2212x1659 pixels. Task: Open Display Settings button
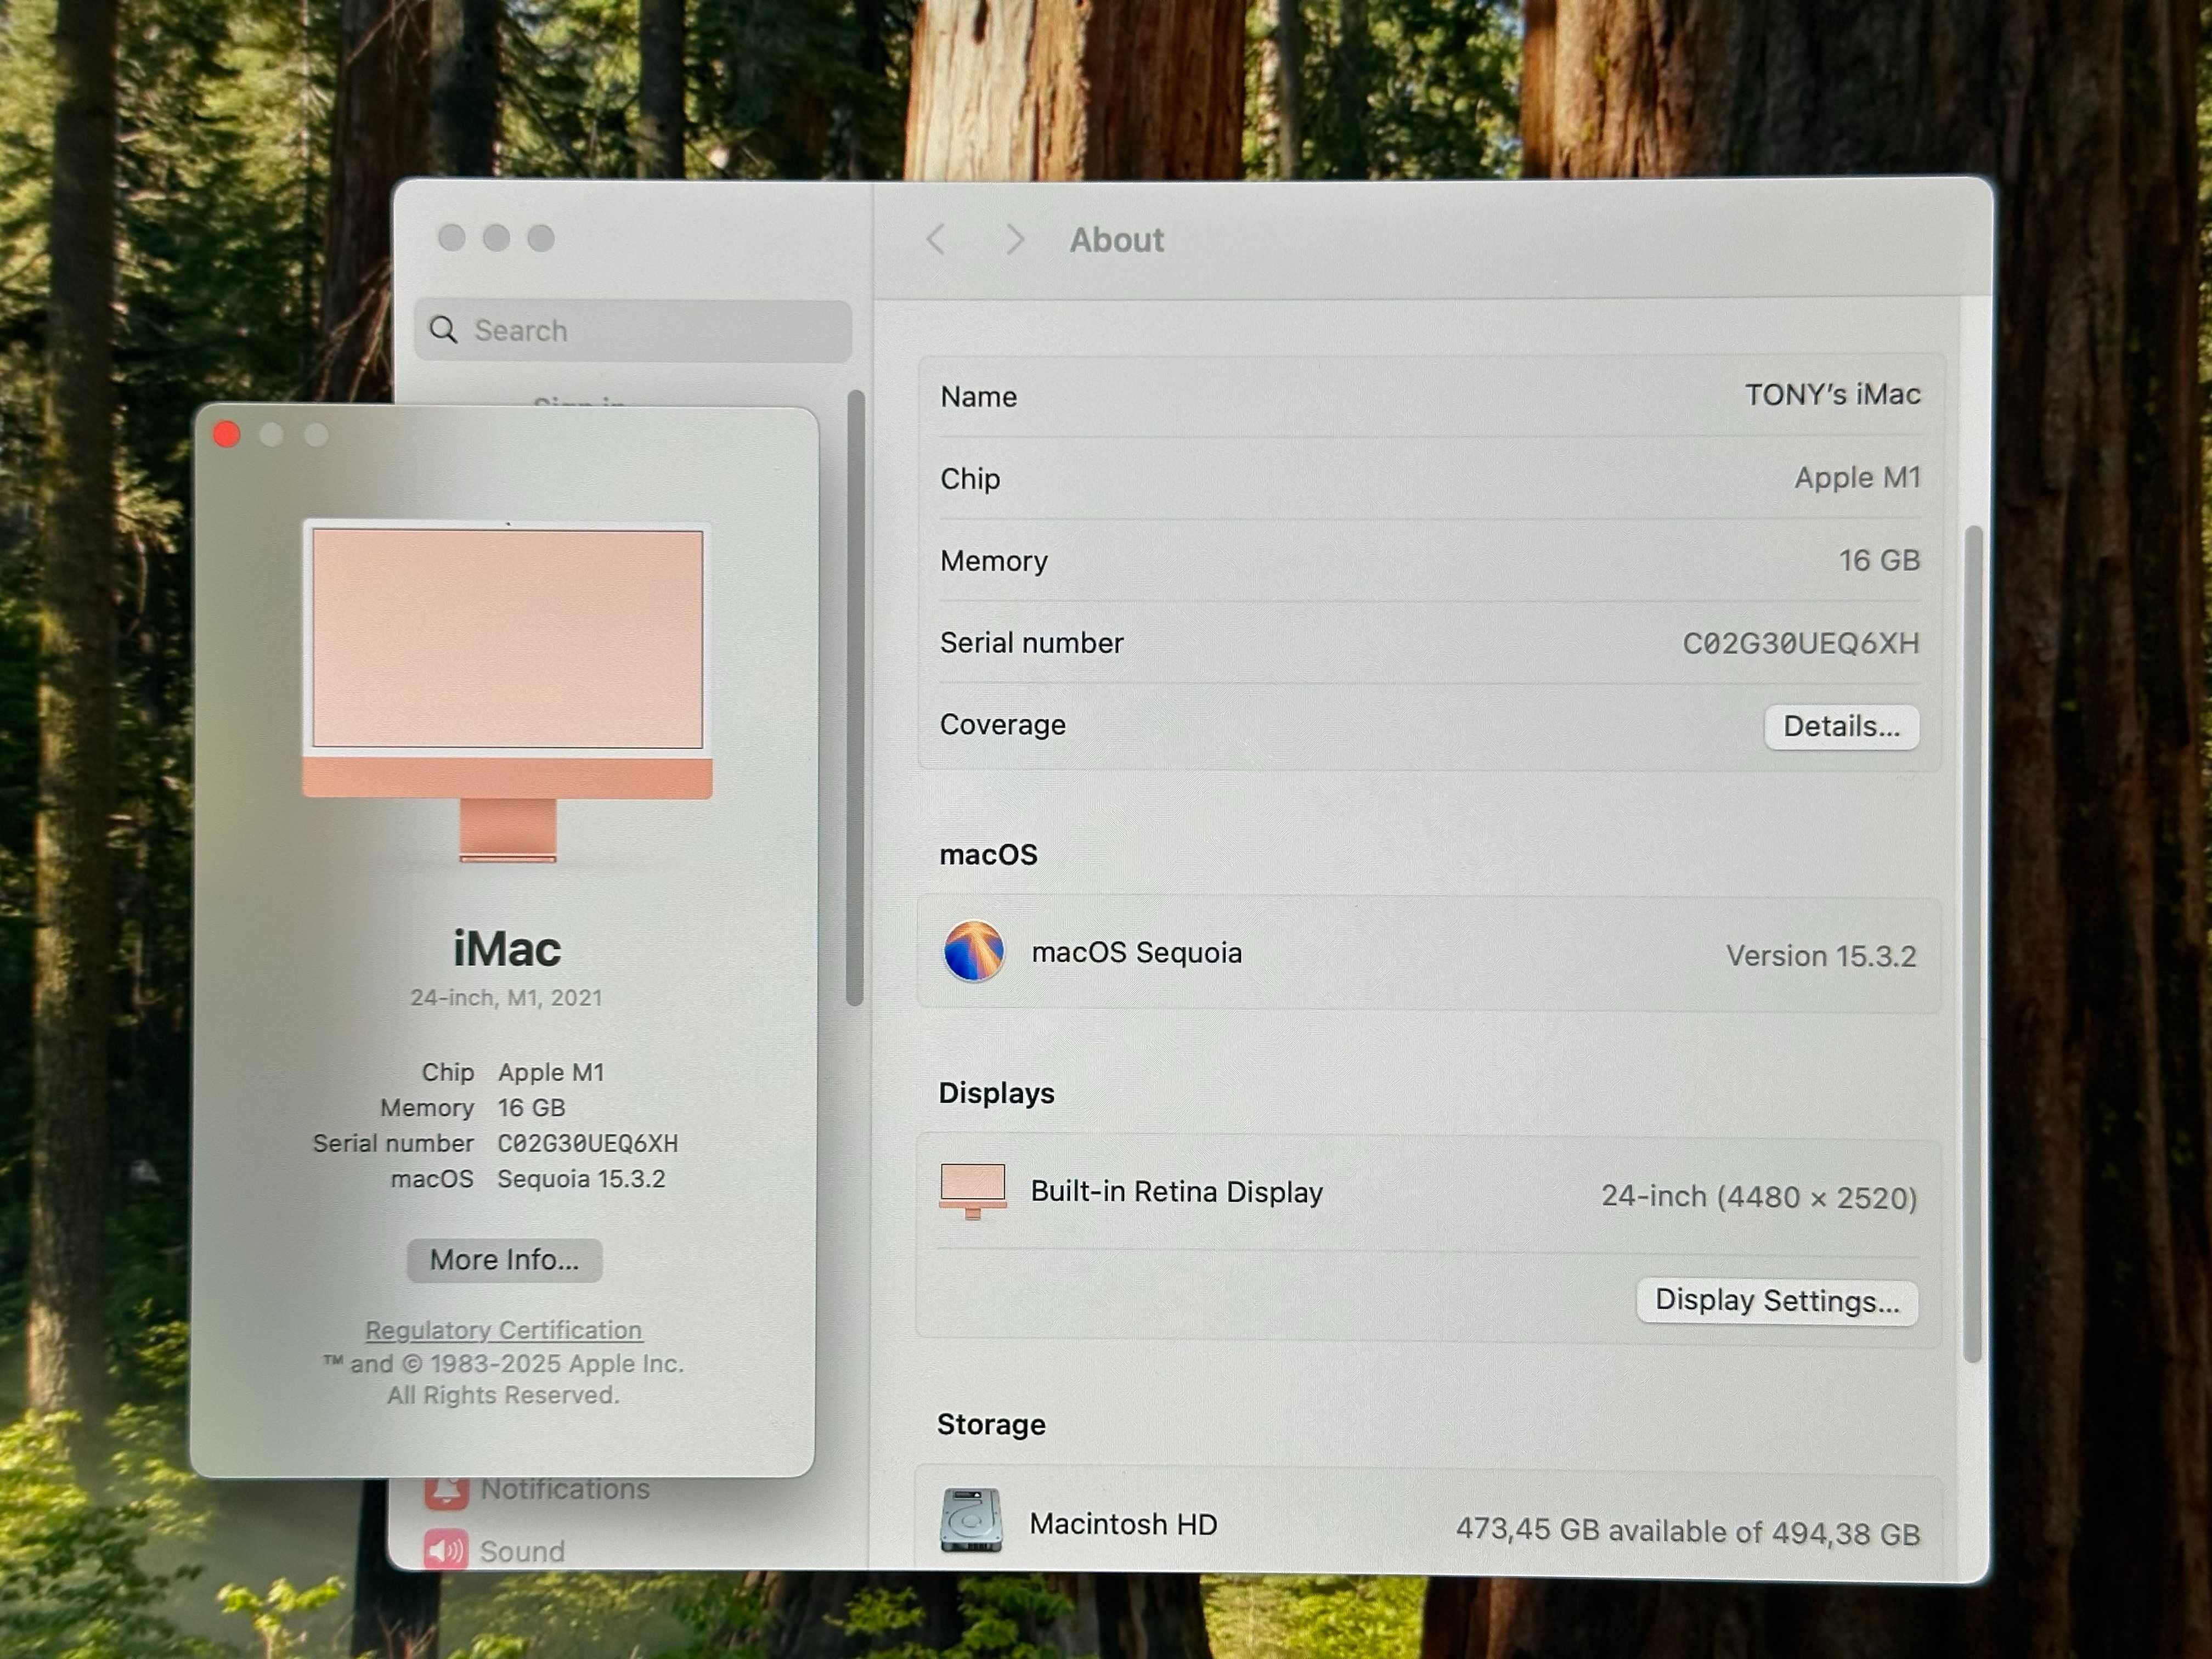(x=1777, y=1301)
